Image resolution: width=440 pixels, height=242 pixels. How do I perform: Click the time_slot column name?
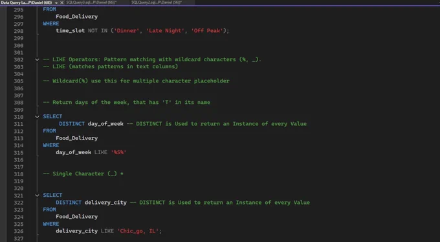tap(70, 31)
